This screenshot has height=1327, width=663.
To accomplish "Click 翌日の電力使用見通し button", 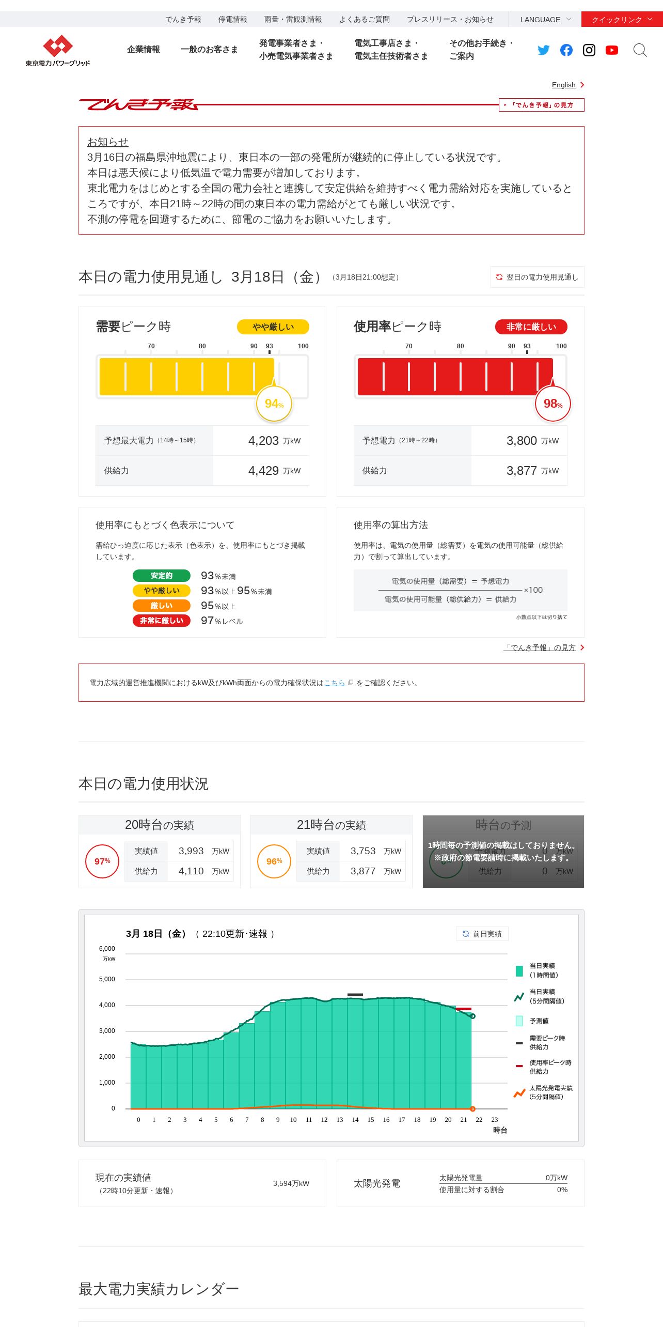I will tap(537, 277).
